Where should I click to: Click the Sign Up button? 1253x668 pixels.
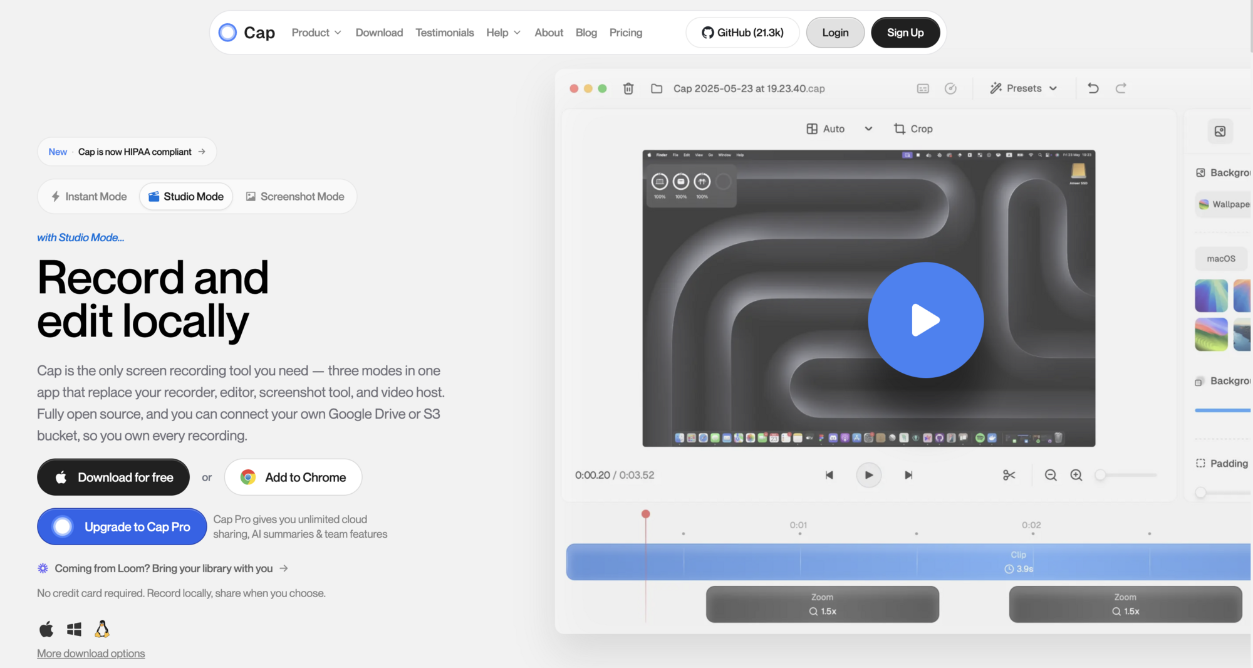tap(905, 33)
